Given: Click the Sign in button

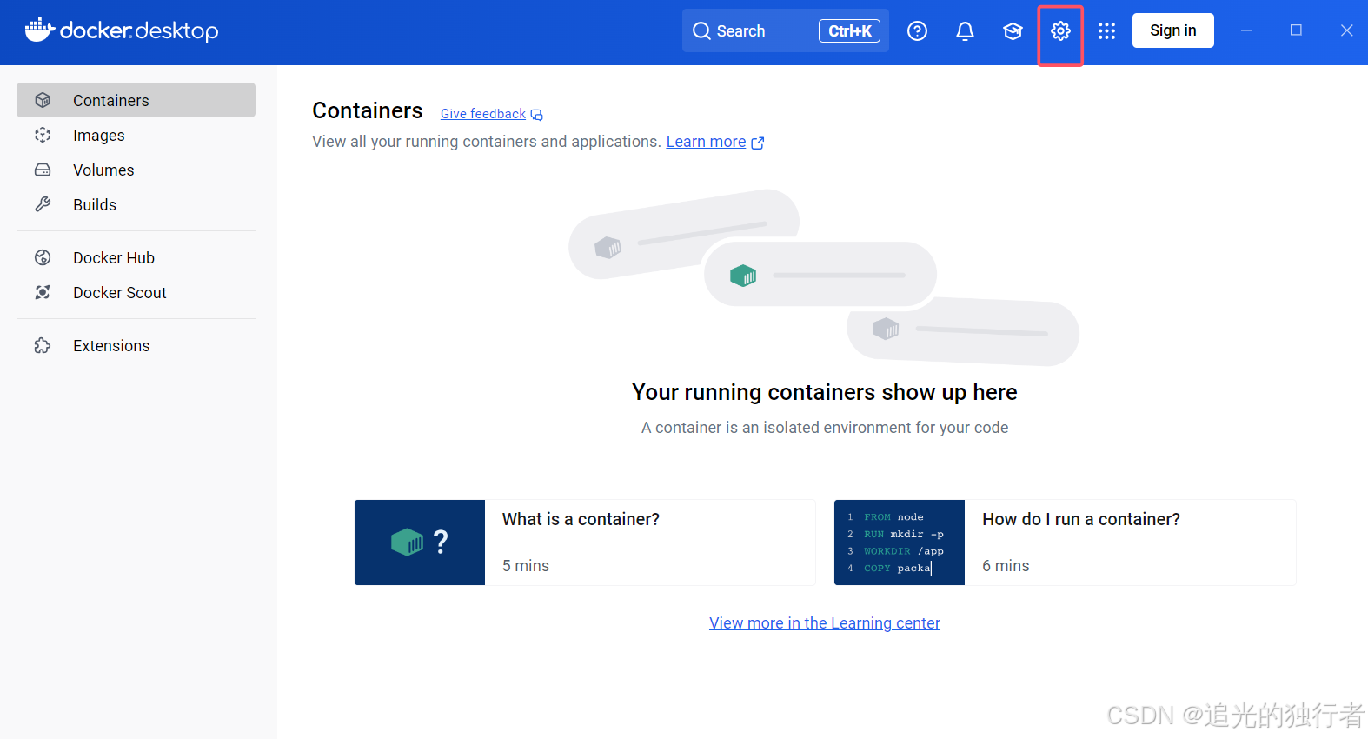Looking at the screenshot, I should pyautogui.click(x=1172, y=30).
